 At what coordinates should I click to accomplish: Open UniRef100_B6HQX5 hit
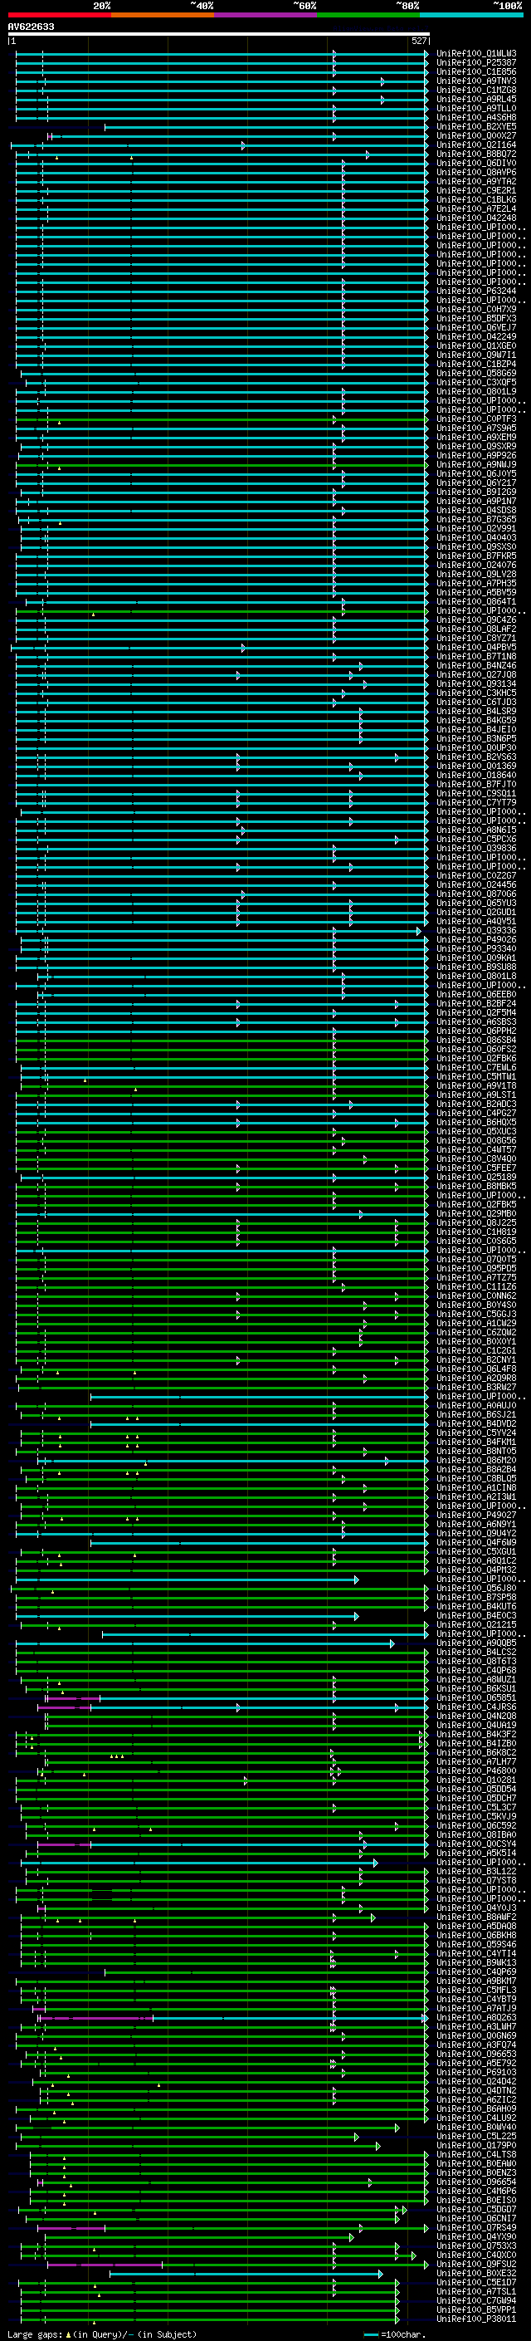[x=476, y=1123]
